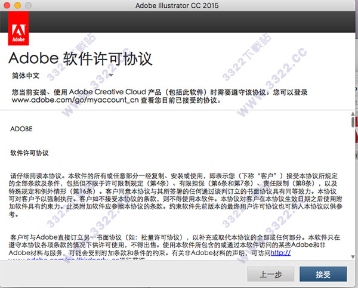
Task: Click the scrollbar down arrow
Action: click(353, 257)
